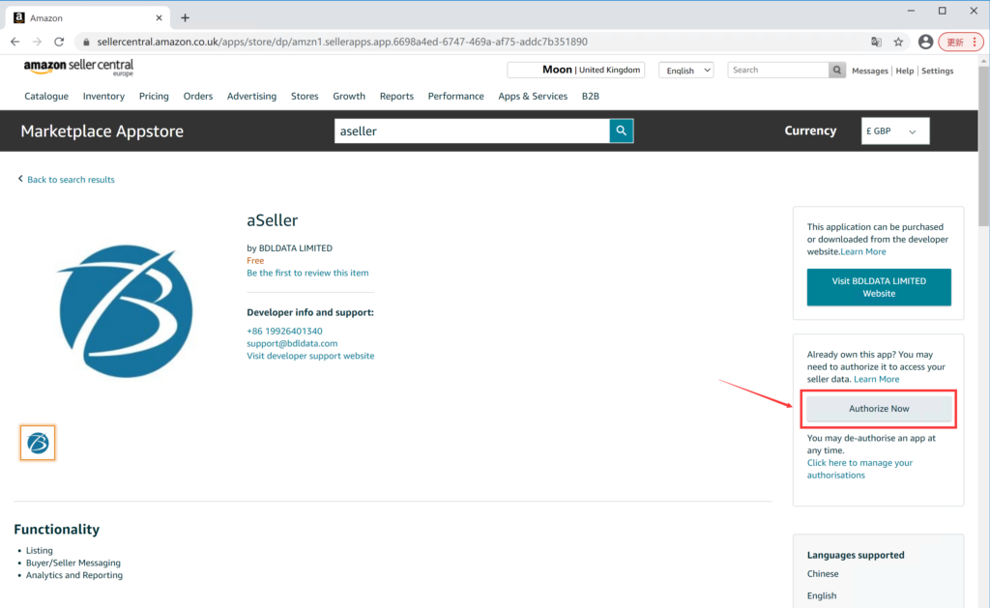Click the top Search magnifier icon

pyautogui.click(x=837, y=71)
